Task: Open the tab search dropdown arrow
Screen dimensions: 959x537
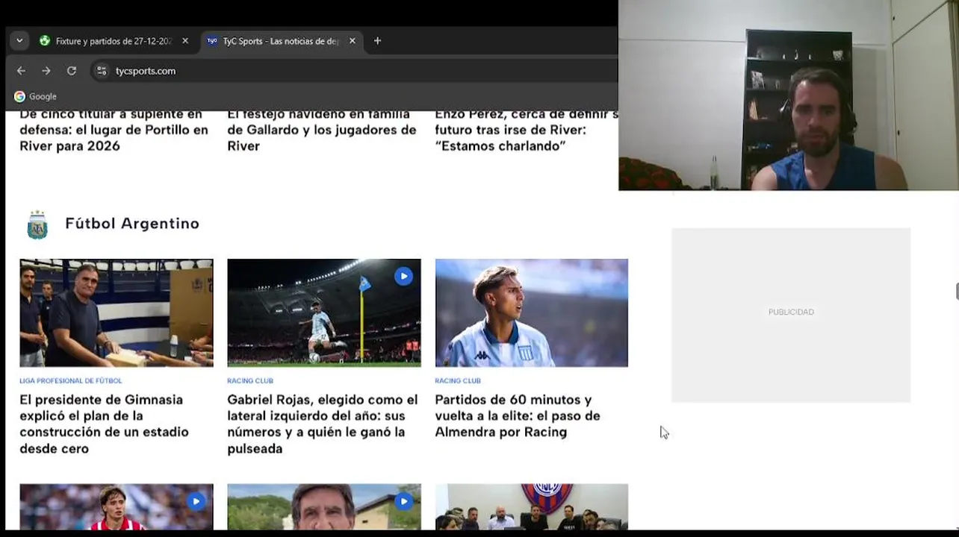Action: coord(19,41)
